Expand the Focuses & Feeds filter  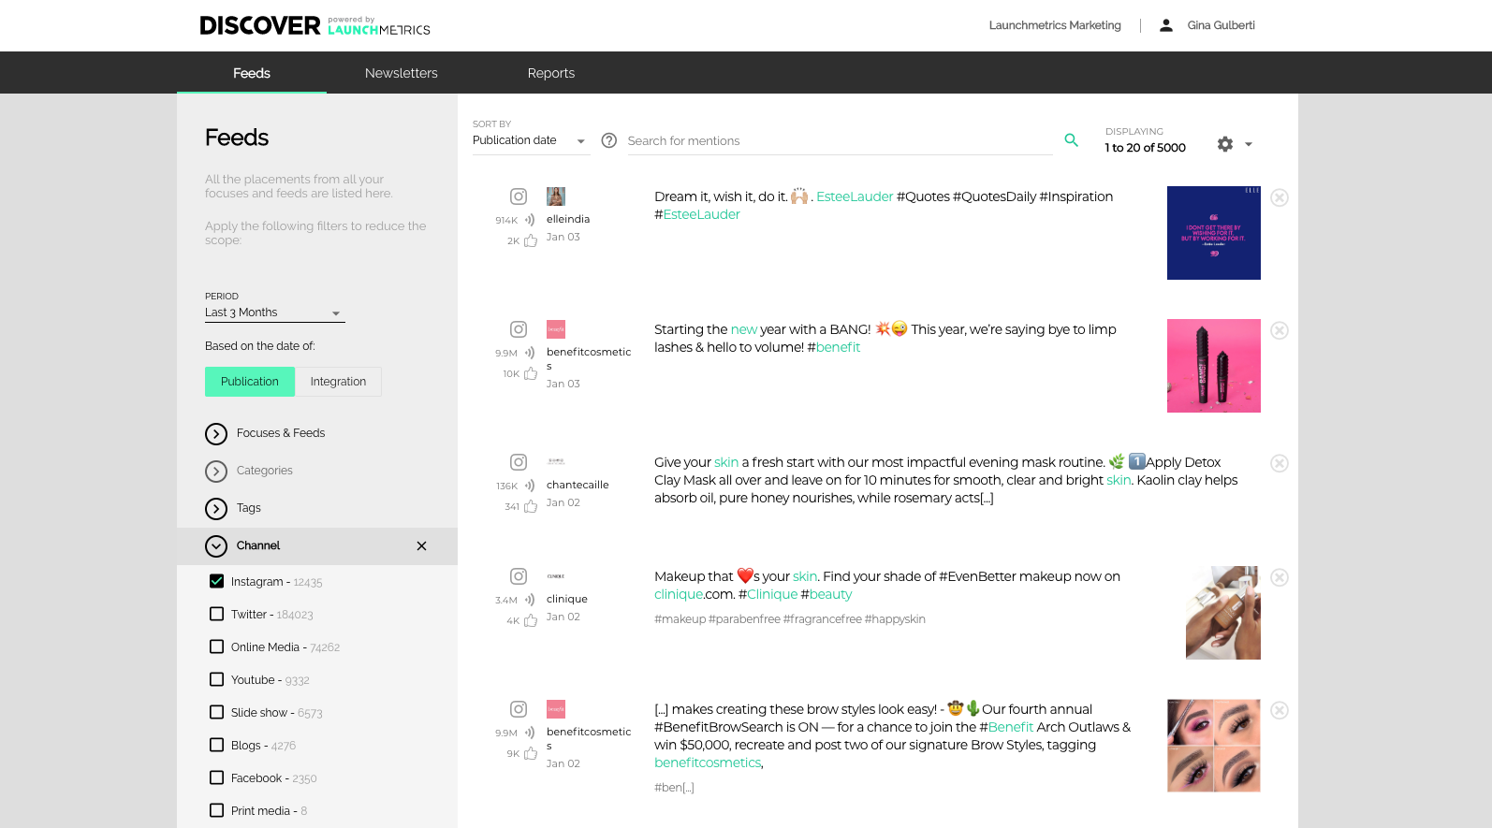(216, 434)
